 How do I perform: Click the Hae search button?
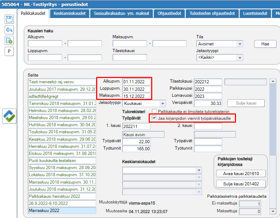(265, 44)
